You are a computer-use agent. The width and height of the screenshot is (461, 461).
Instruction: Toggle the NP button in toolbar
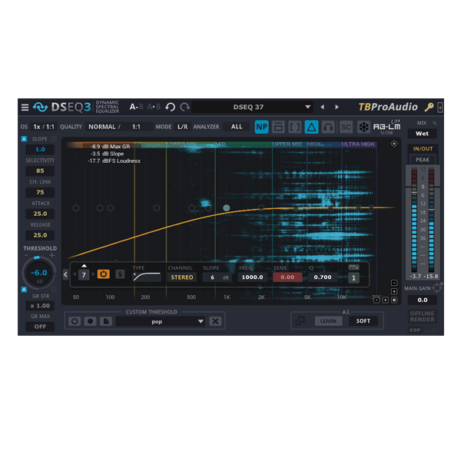point(262,127)
